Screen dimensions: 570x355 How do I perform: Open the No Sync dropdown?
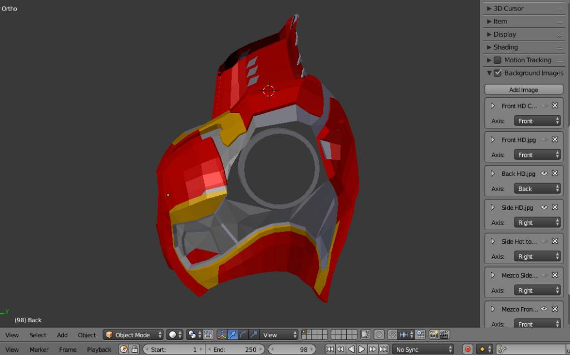click(423, 349)
